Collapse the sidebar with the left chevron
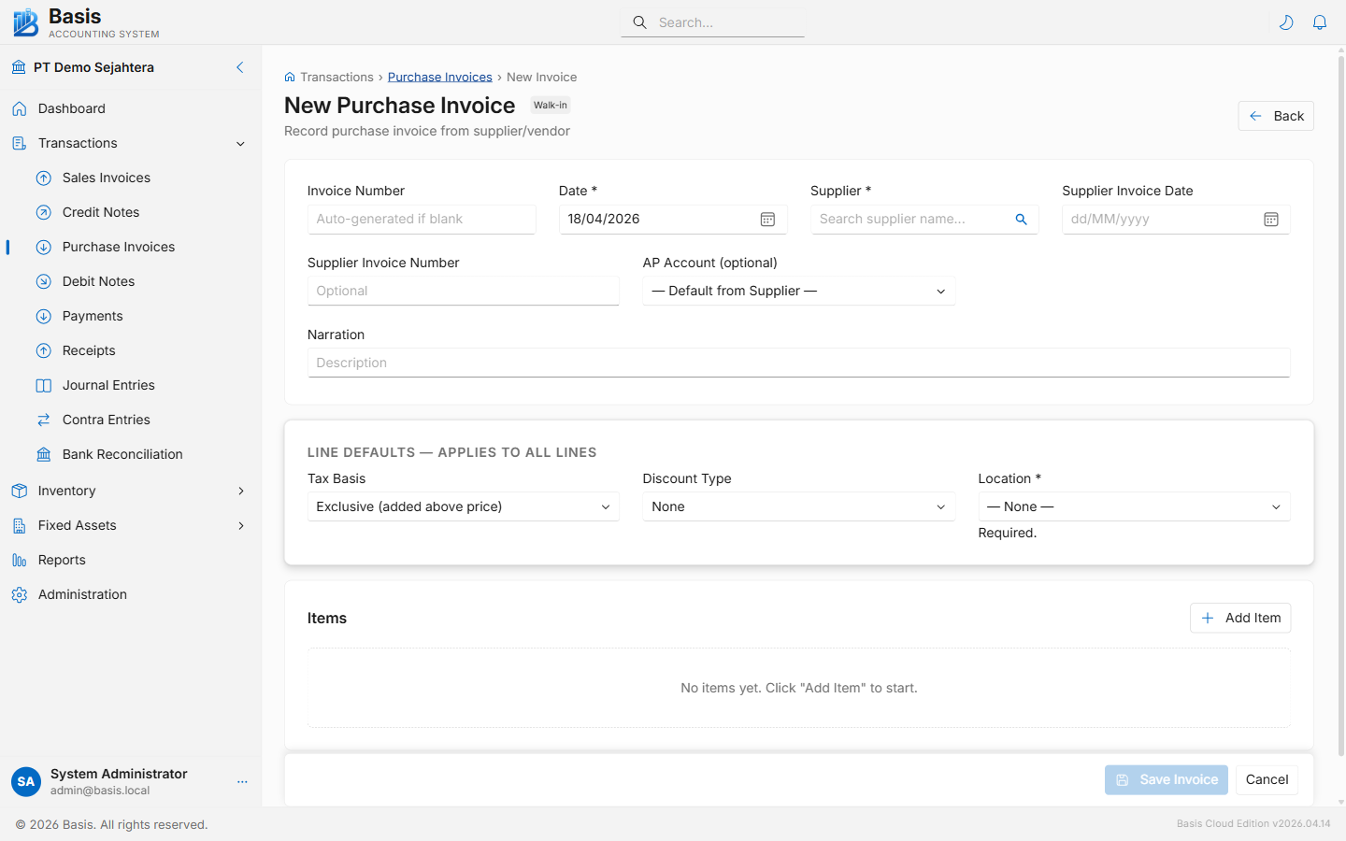The width and height of the screenshot is (1346, 841). (239, 67)
